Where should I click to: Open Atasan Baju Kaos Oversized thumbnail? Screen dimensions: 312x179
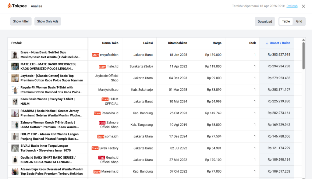(x=15, y=171)
